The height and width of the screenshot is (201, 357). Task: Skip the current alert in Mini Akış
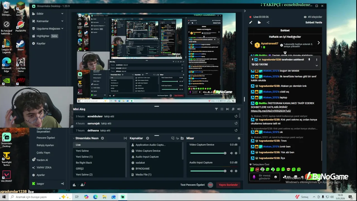pyautogui.click(x=228, y=109)
